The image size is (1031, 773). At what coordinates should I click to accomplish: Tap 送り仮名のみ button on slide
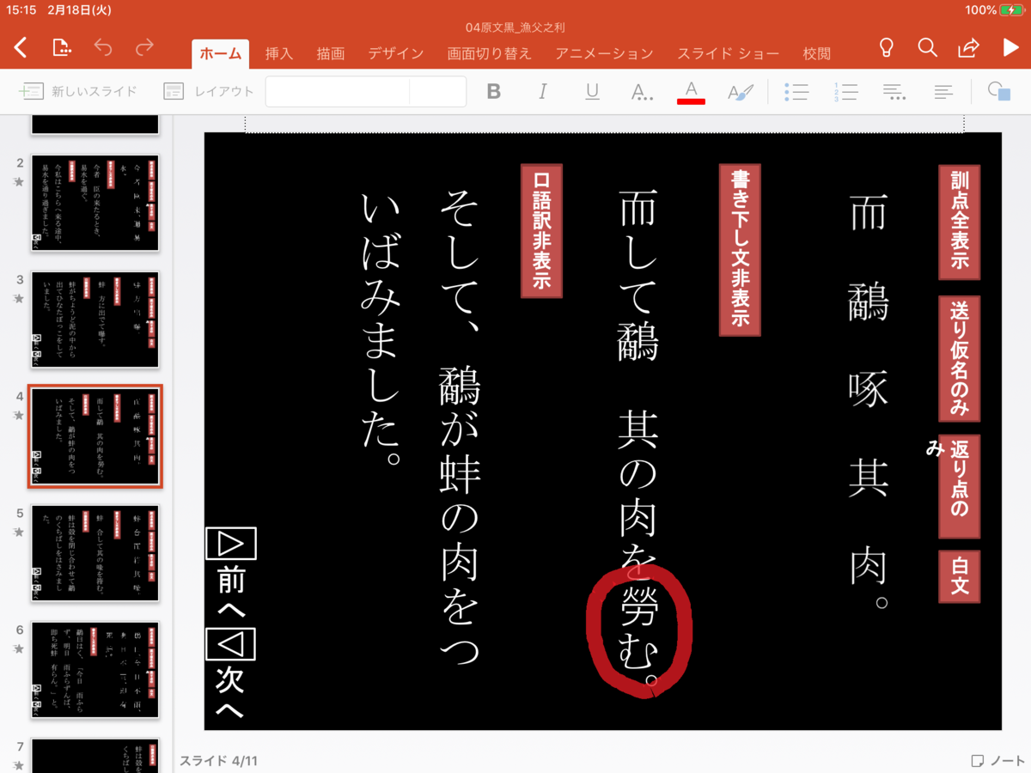pyautogui.click(x=960, y=359)
